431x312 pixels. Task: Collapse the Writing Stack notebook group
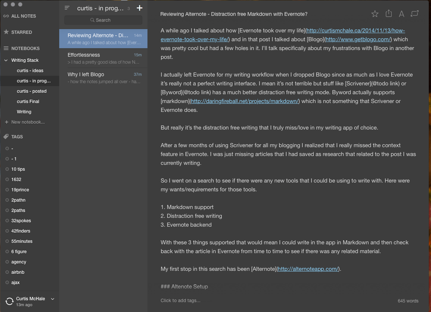coord(6,60)
